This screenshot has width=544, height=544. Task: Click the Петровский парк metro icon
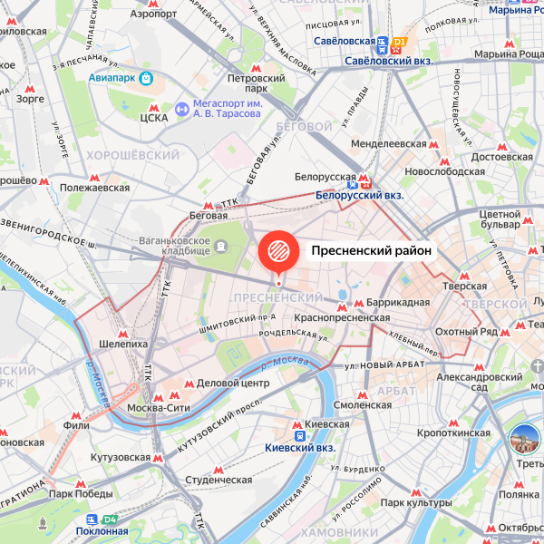click(256, 68)
